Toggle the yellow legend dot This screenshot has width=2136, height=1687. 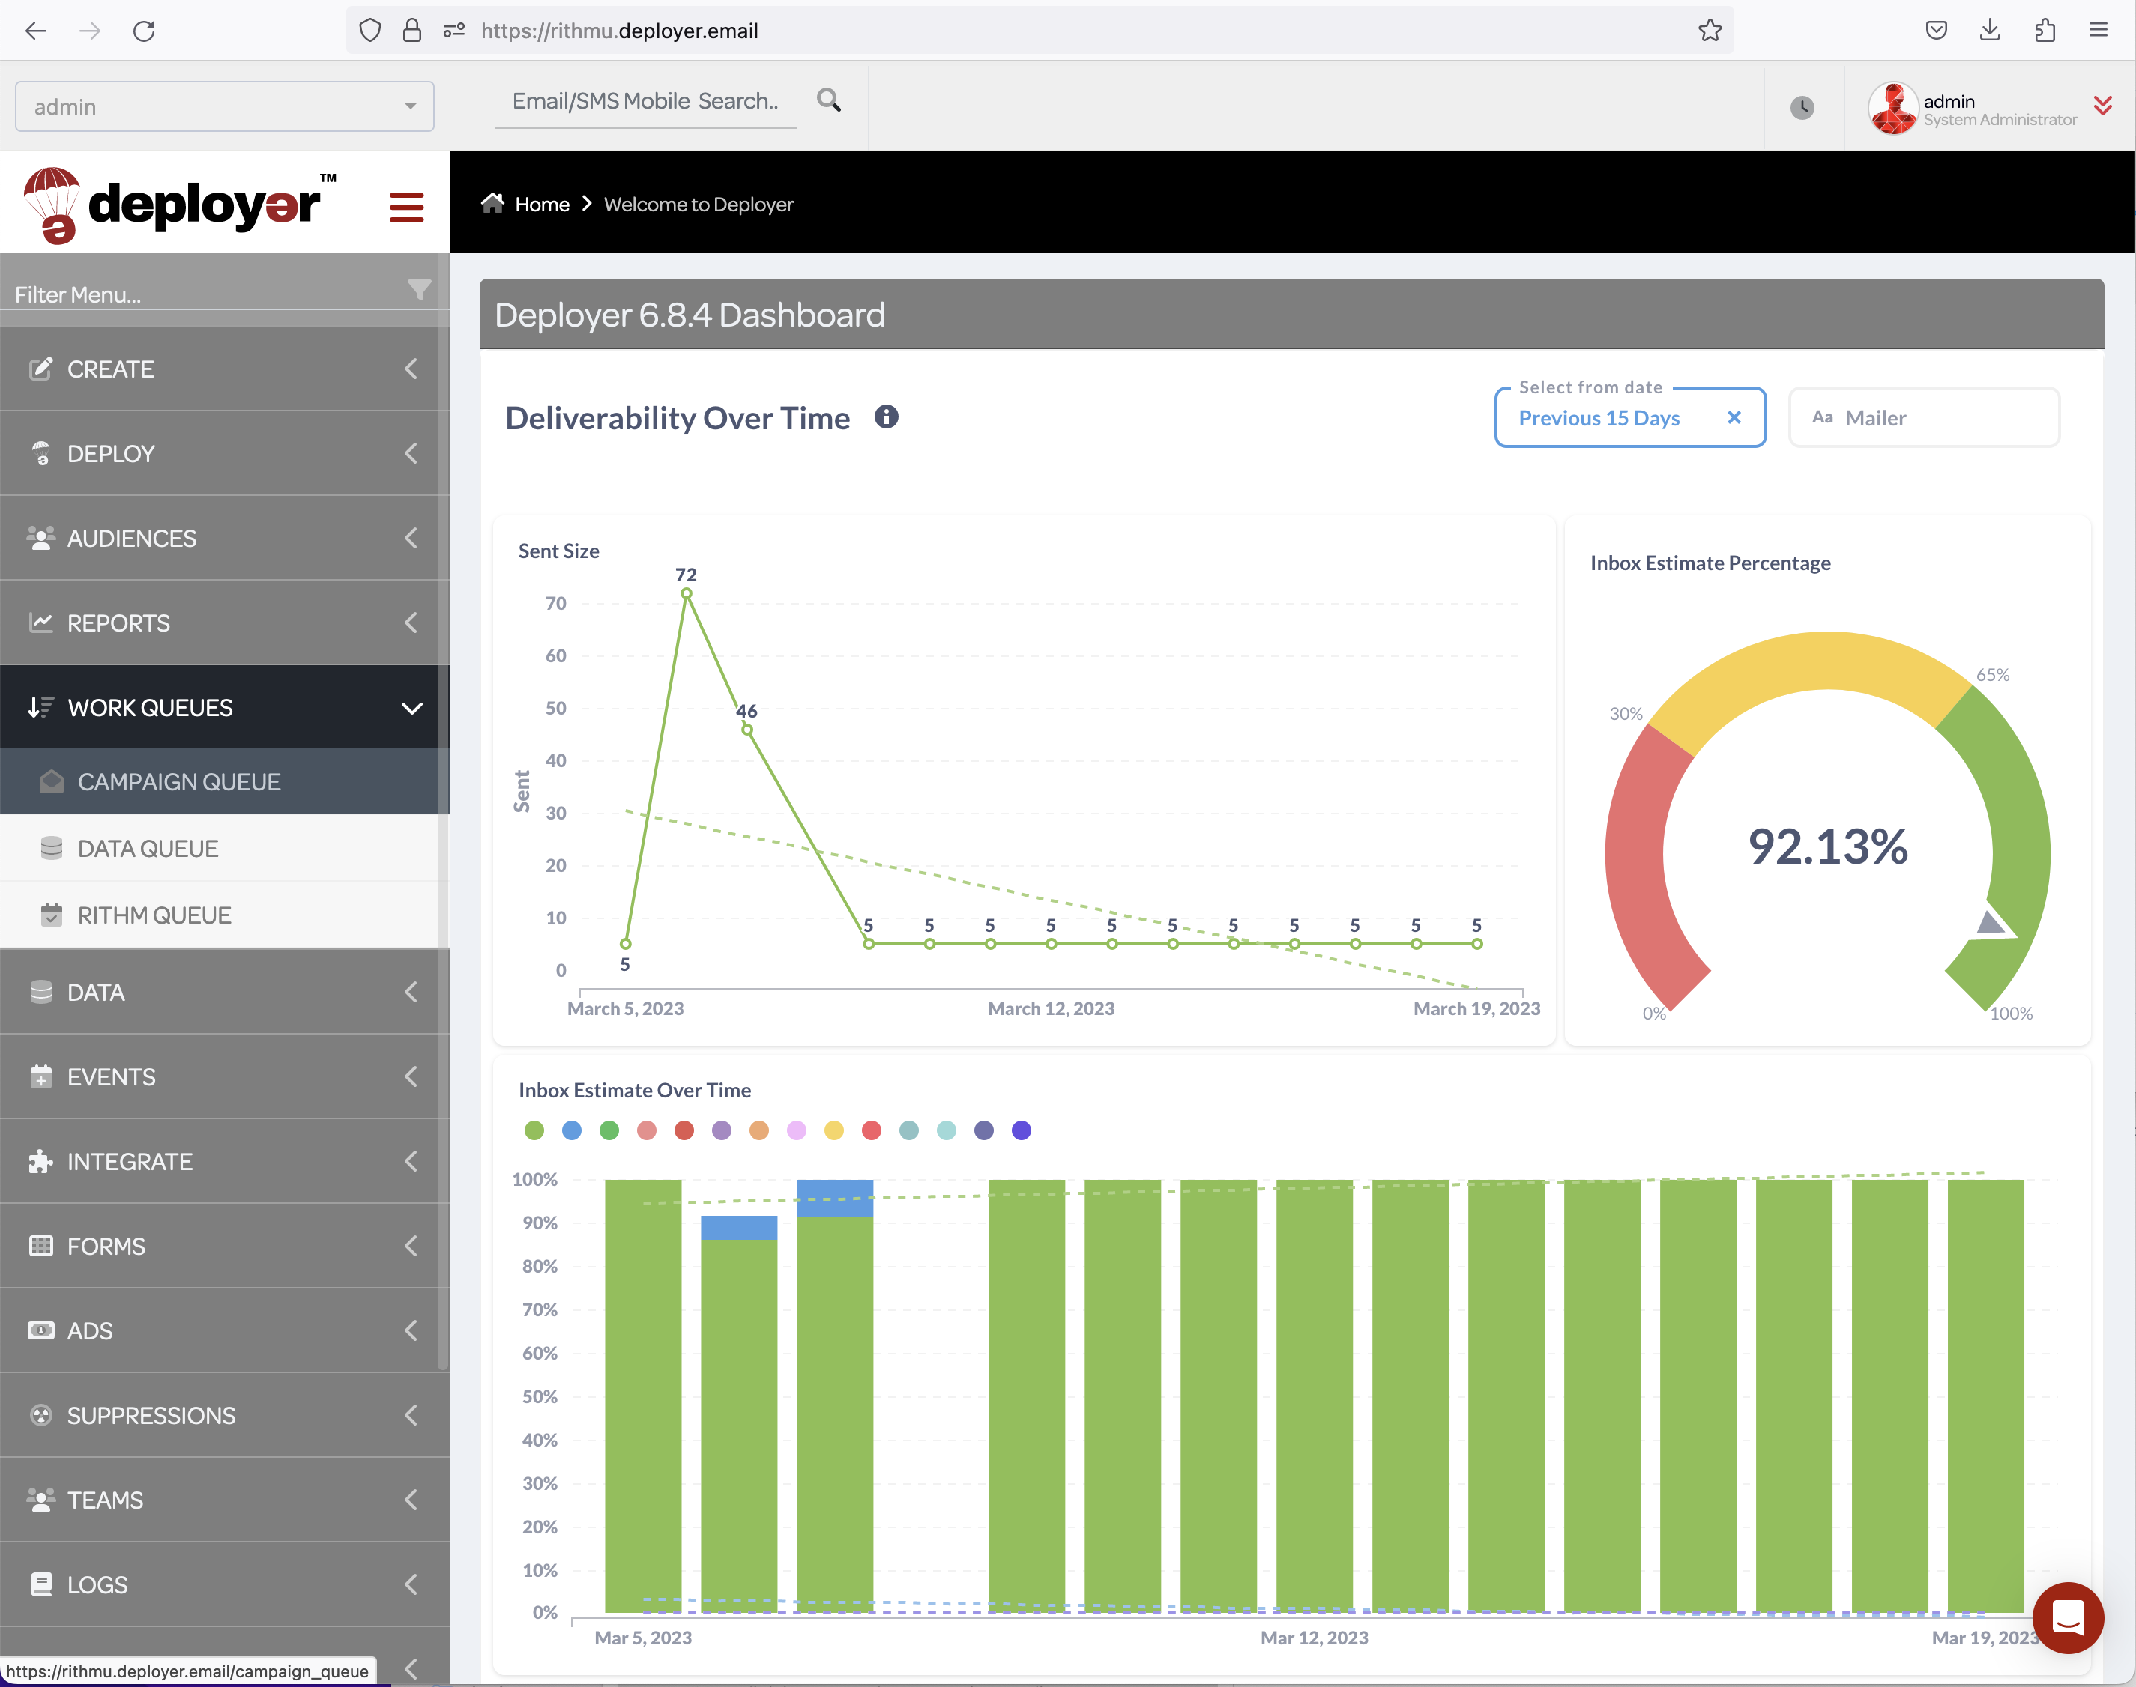pyautogui.click(x=834, y=1130)
